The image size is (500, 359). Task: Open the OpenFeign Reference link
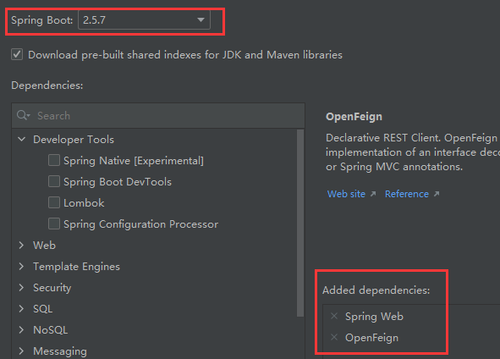click(407, 194)
